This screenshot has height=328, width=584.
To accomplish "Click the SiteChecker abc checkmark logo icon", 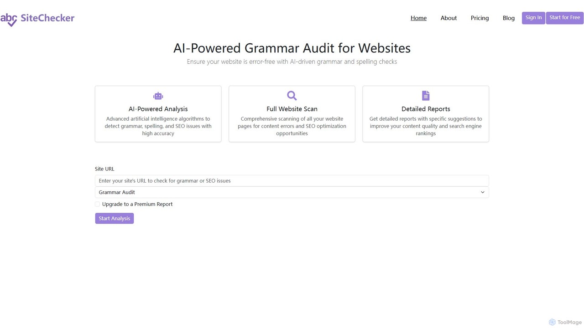I will 9,20.
